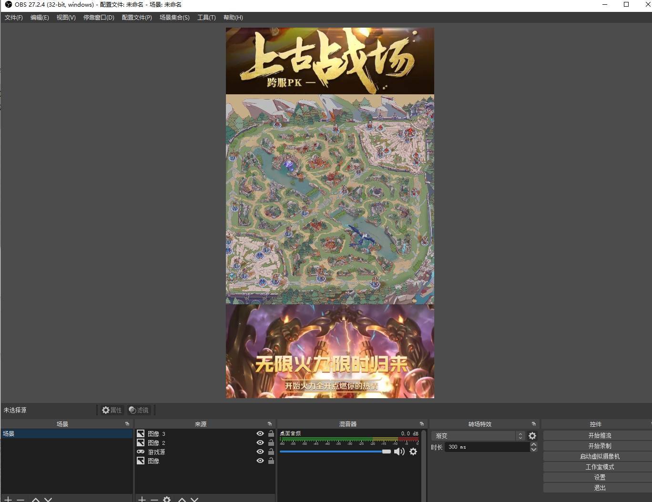Select image source icon for 图像
This screenshot has height=502, width=652.
pos(141,461)
